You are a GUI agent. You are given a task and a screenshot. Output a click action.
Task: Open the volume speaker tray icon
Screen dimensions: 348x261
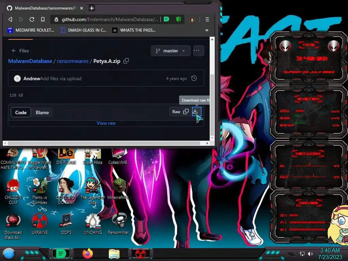point(310,254)
